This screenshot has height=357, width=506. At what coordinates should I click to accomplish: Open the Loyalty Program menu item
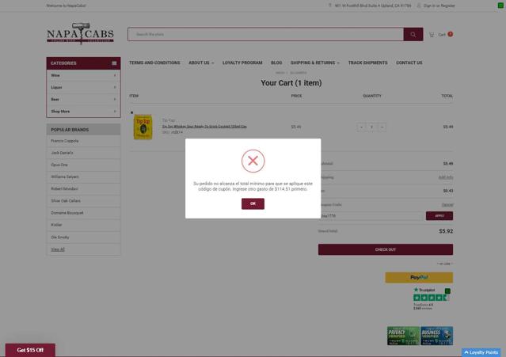(x=242, y=63)
